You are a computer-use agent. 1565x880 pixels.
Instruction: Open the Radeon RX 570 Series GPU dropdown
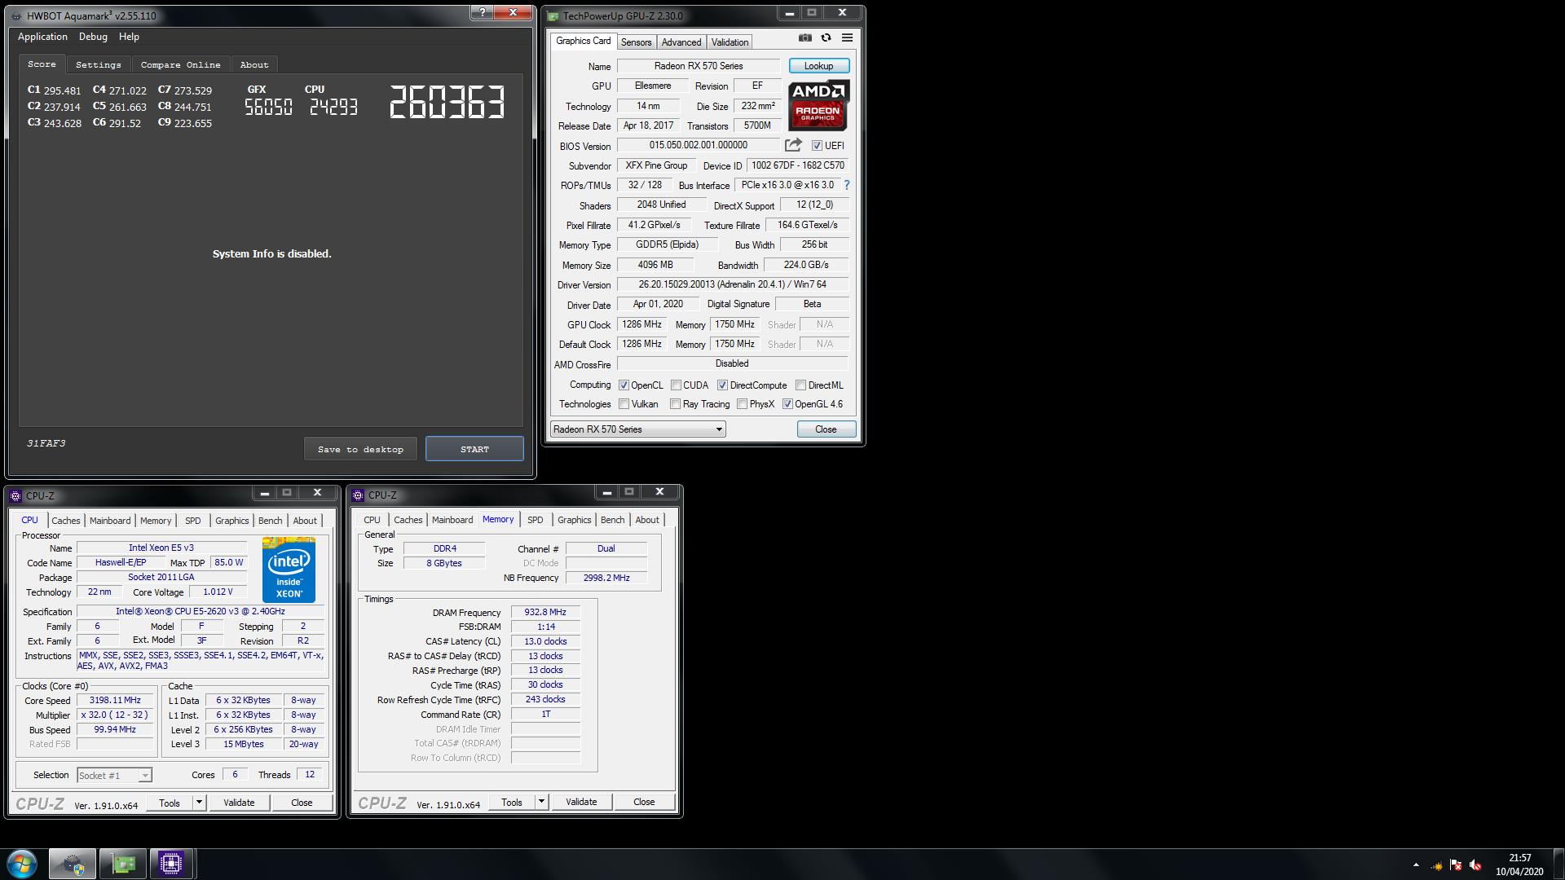point(637,429)
